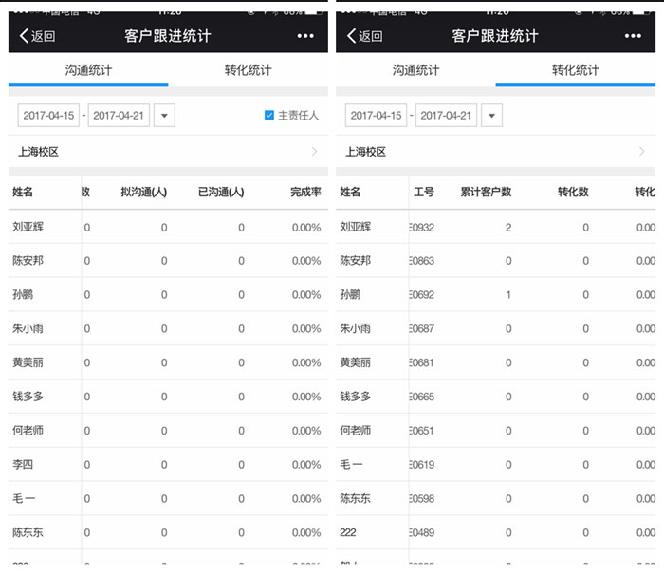Tap the 累计客户数 column header
Viewport: 664px width, 574px height.
(x=486, y=192)
